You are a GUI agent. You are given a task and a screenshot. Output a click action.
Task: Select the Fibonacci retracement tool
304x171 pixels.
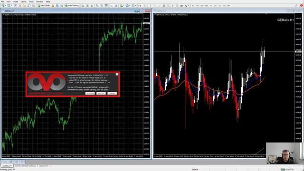pos(169,6)
